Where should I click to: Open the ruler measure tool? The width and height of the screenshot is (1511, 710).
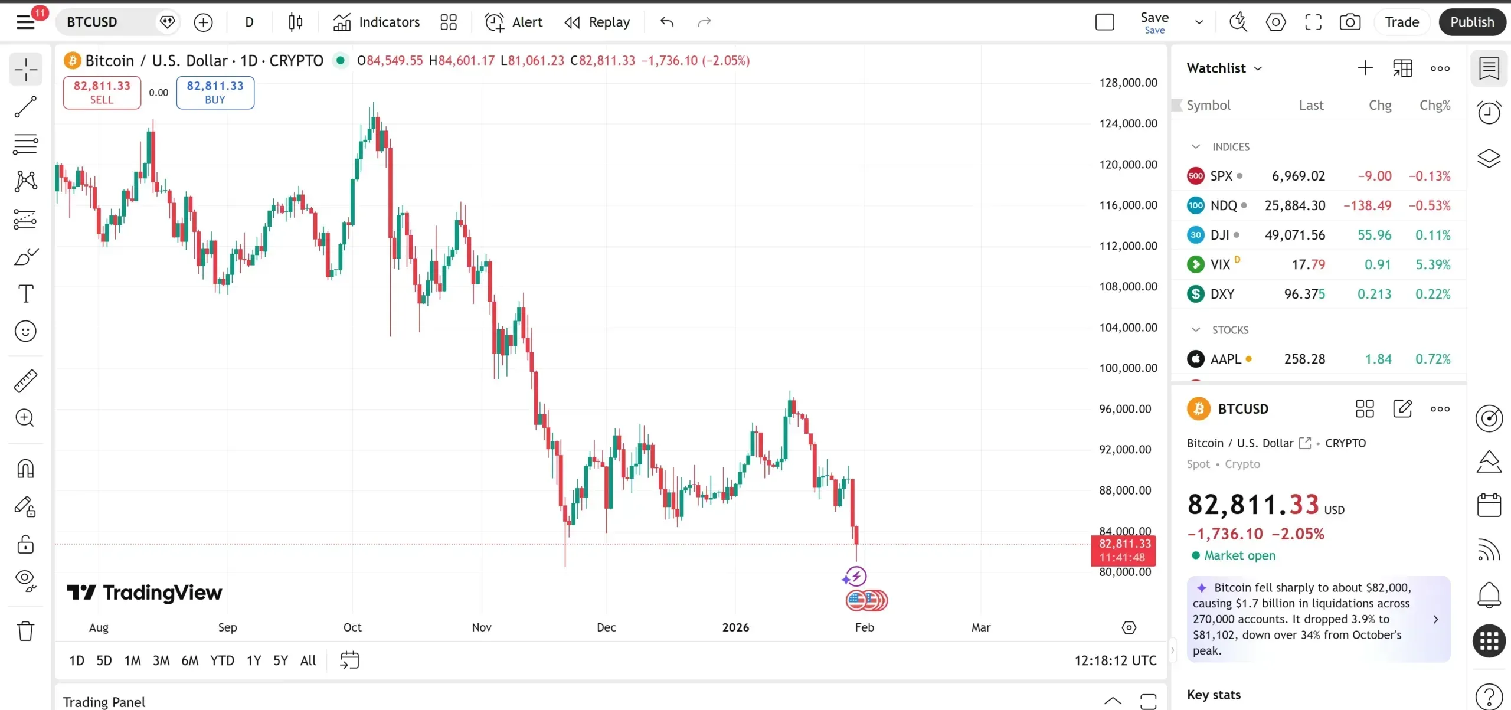pyautogui.click(x=25, y=381)
